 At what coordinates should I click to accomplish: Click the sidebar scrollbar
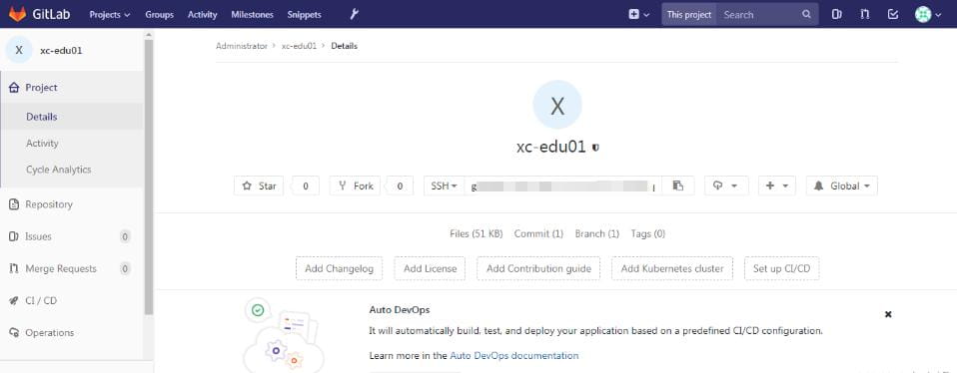(148, 177)
